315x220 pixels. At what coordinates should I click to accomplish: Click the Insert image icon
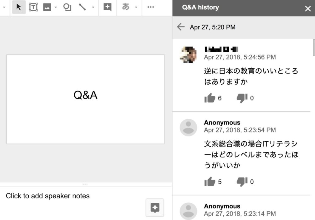[47, 7]
